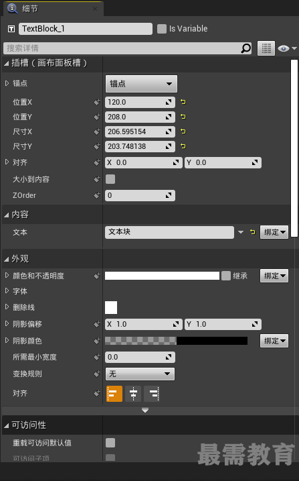The width and height of the screenshot is (299, 481).
Task: Reset 尺寸Y value using yellow arrow
Action: [183, 146]
